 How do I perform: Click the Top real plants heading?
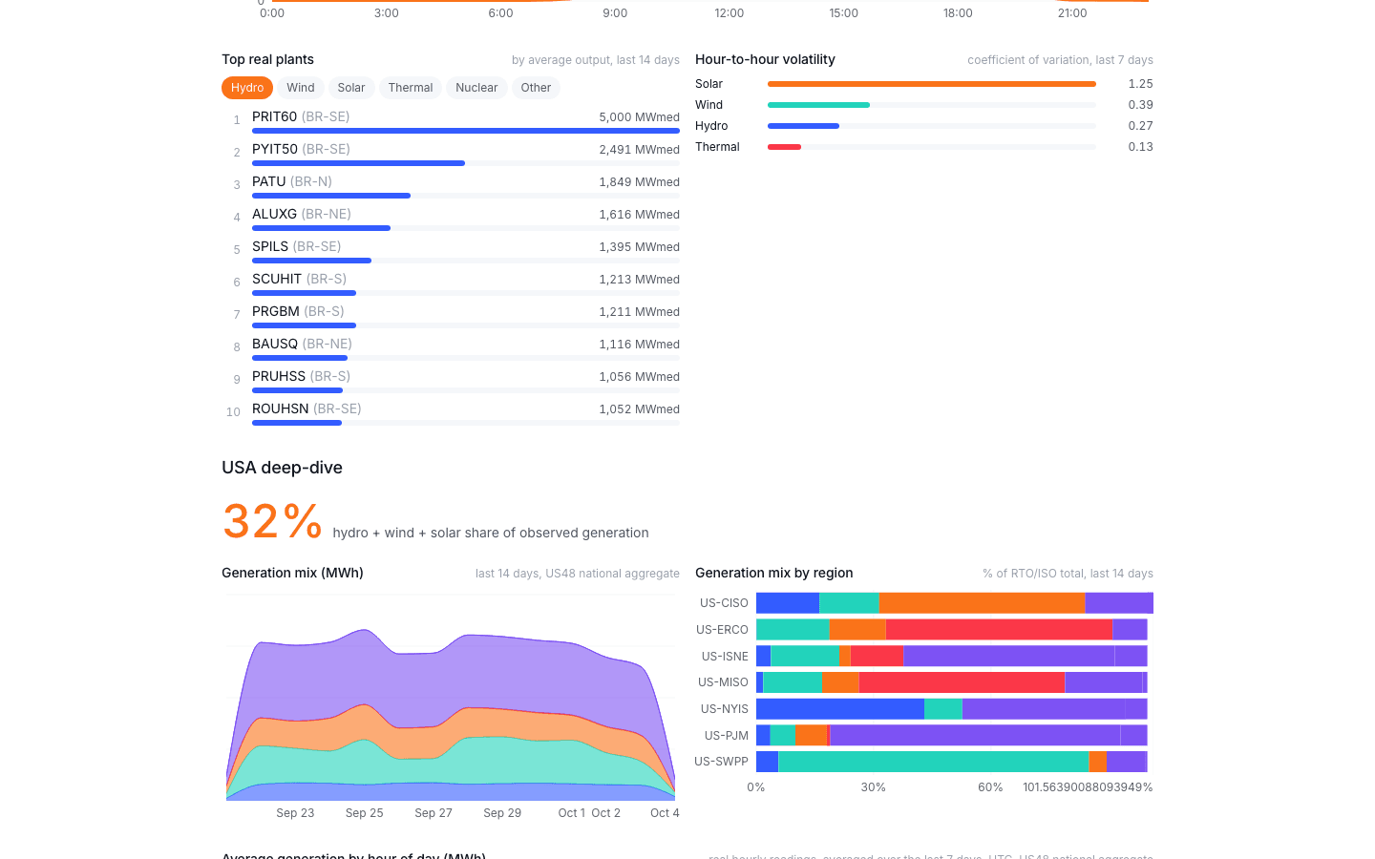pyautogui.click(x=267, y=59)
